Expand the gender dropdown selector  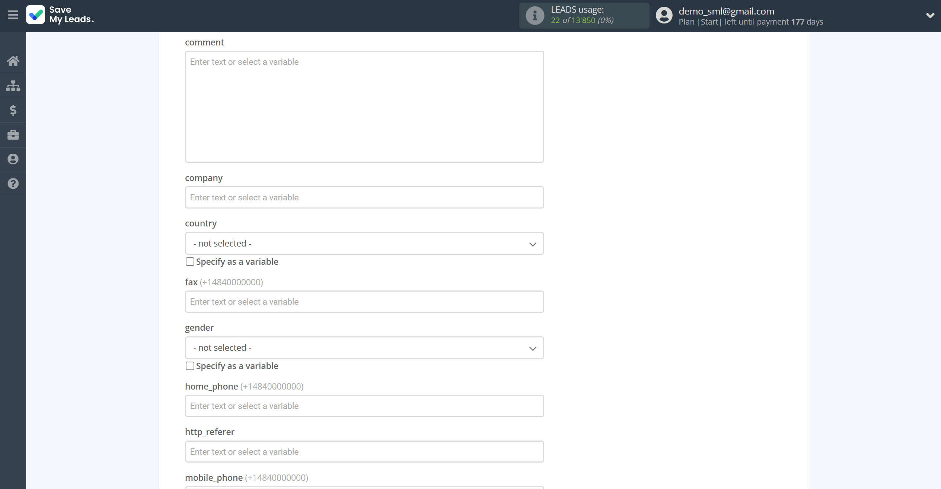coord(364,347)
